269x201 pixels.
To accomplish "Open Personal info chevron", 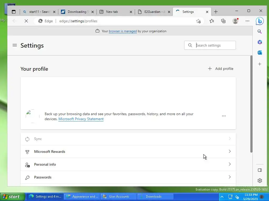I will coord(230,164).
